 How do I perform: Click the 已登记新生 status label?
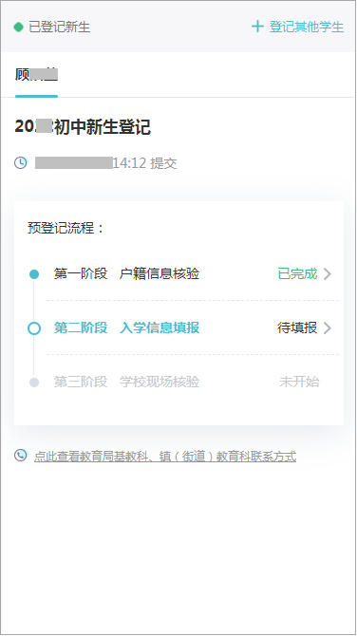(x=59, y=28)
